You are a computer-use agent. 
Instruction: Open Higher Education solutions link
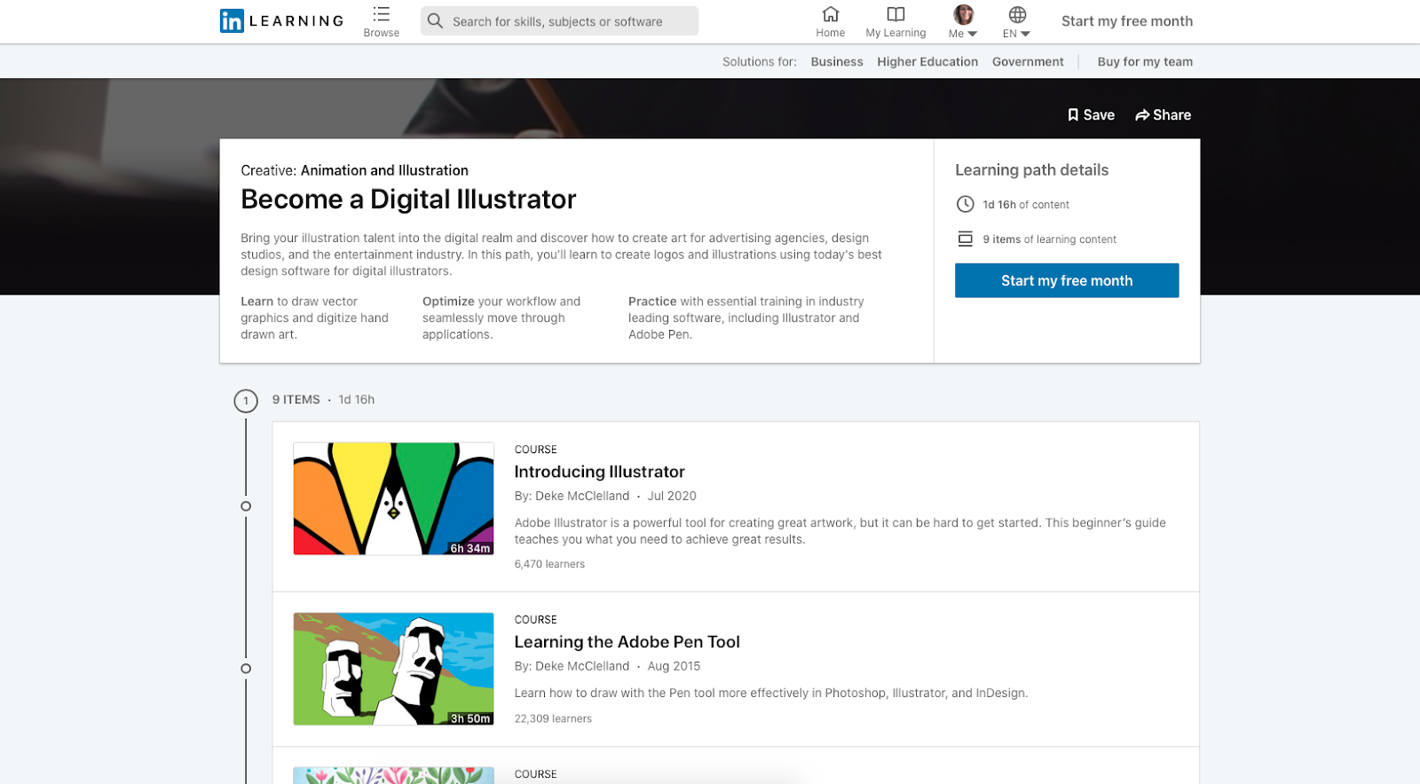click(x=927, y=61)
